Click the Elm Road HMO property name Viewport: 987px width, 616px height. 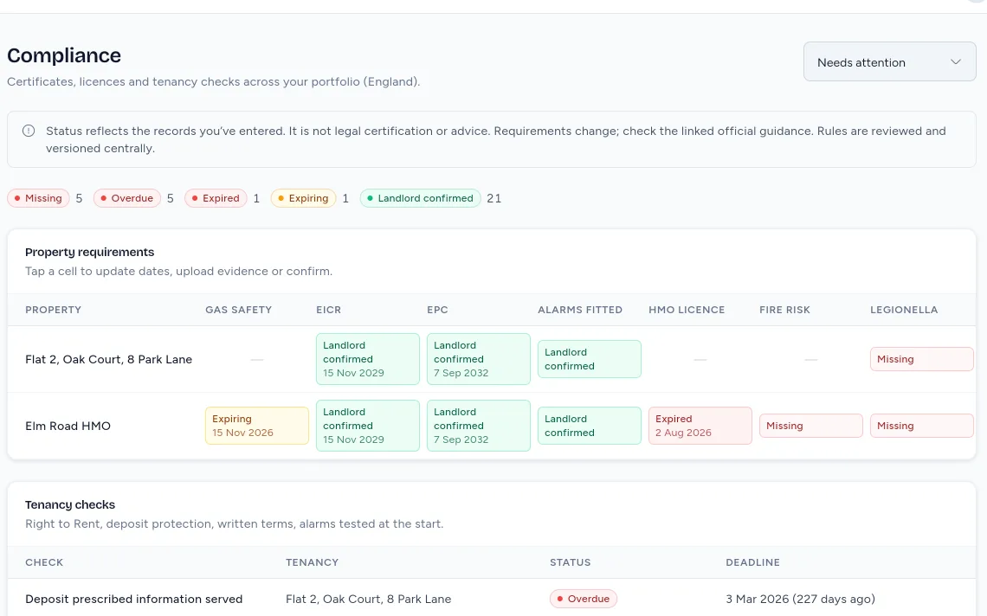click(68, 426)
